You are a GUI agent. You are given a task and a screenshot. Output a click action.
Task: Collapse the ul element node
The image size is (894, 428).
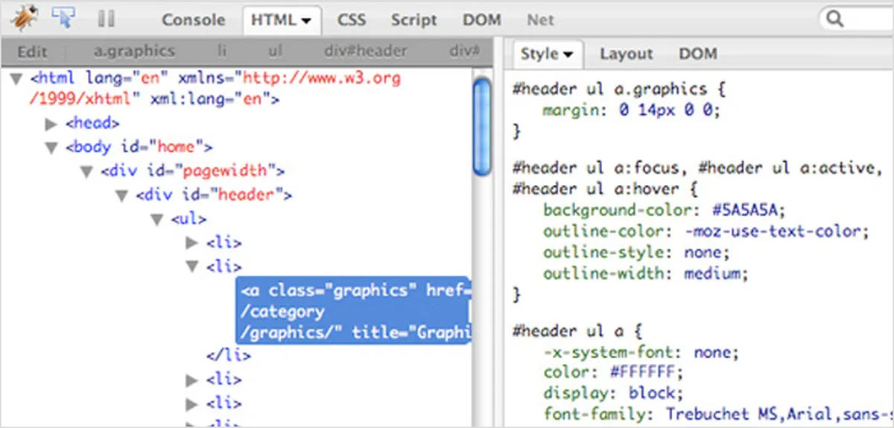(x=157, y=219)
